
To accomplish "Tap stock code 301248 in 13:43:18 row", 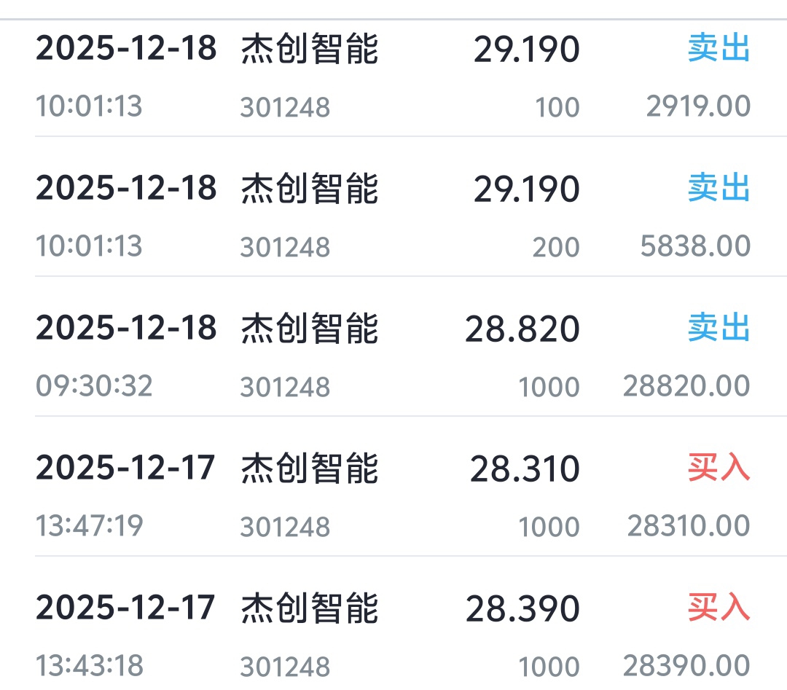I will 285,667.
